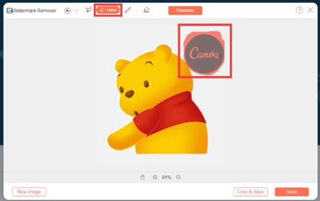Click the redo arrow icon

76,11
